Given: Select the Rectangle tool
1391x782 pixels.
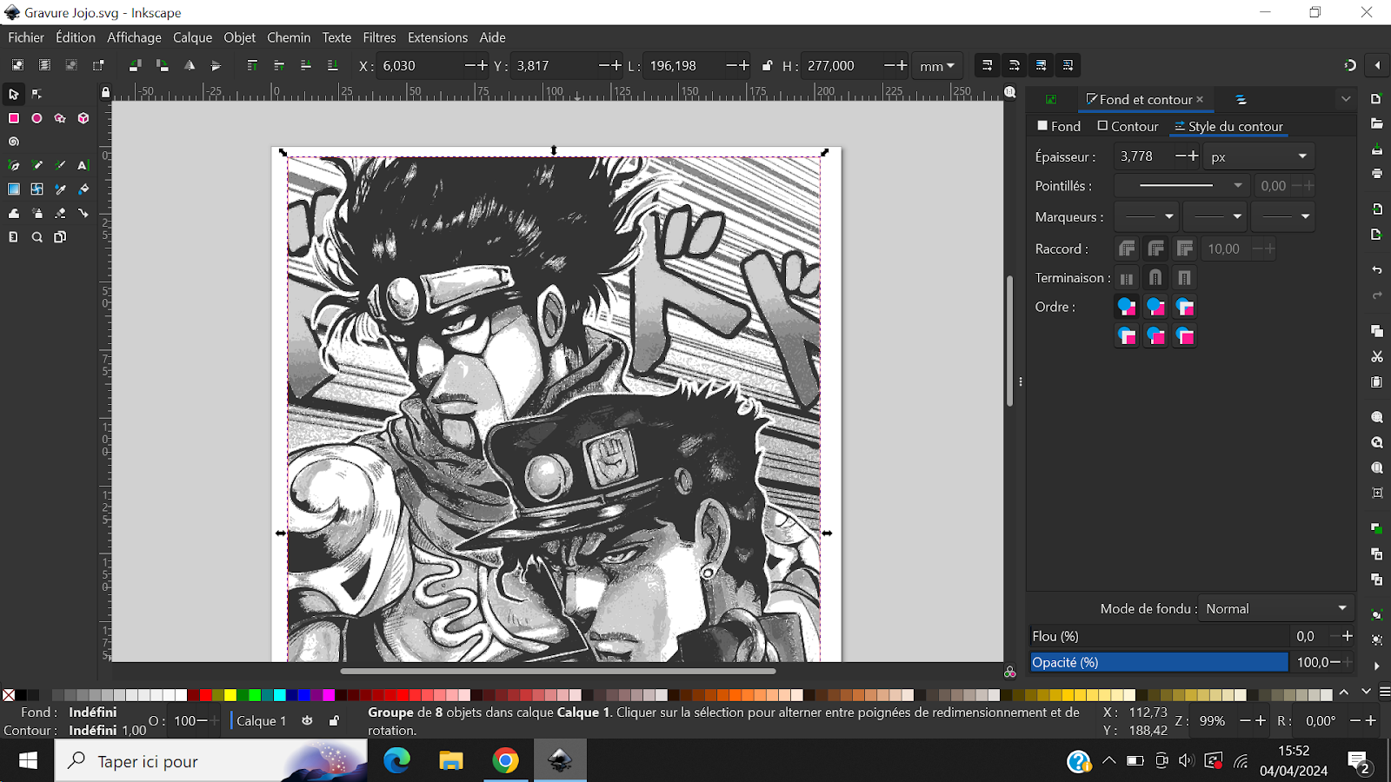Looking at the screenshot, I should pyautogui.click(x=13, y=118).
